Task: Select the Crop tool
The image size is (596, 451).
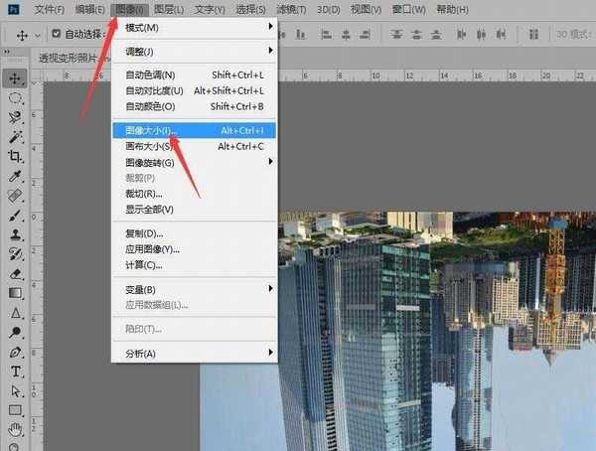Action: click(x=16, y=157)
